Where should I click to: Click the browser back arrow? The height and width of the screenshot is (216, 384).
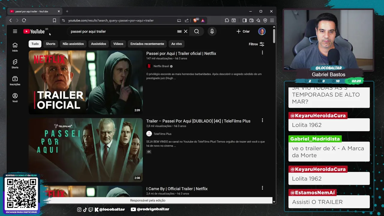pyautogui.click(x=10, y=20)
